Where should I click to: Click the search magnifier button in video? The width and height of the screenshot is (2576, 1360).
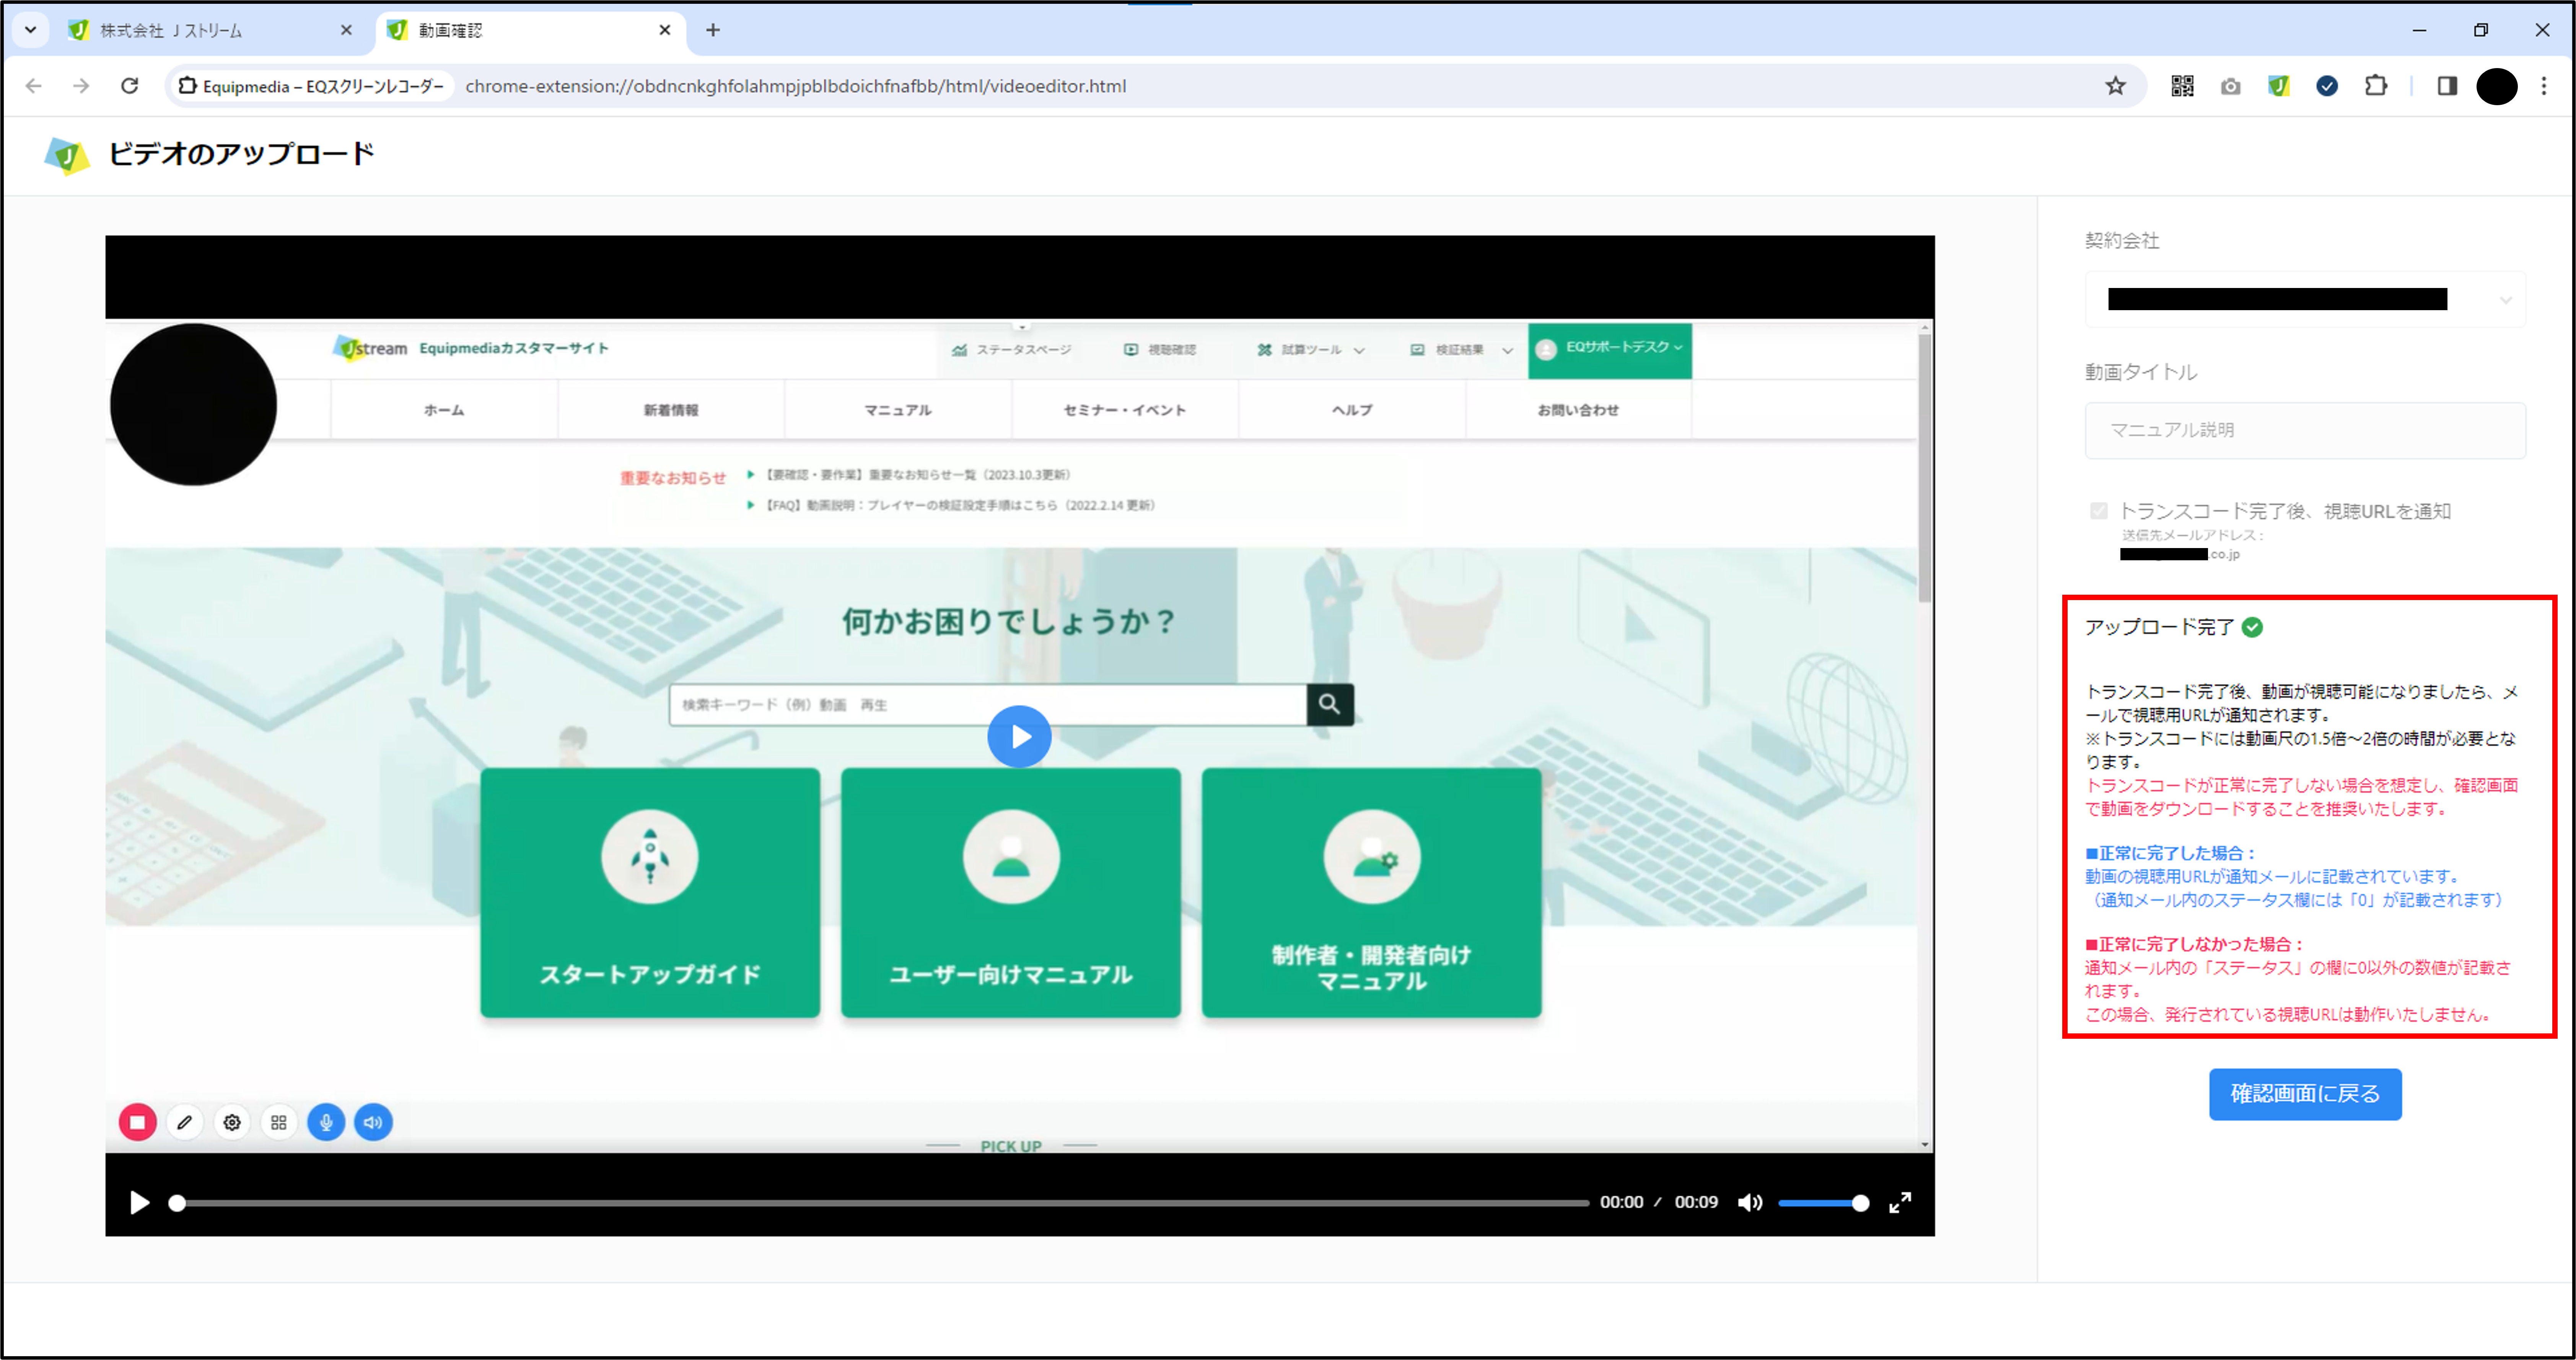coord(1330,705)
